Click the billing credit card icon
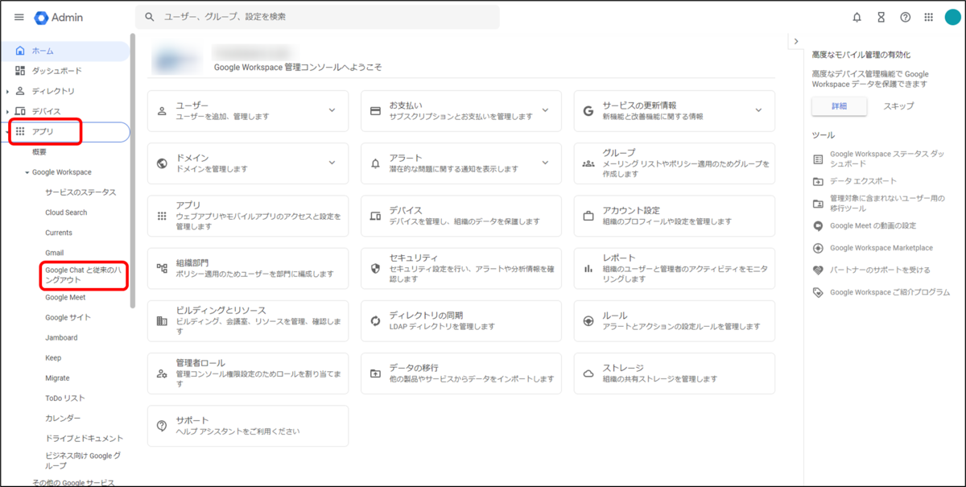 [x=375, y=110]
